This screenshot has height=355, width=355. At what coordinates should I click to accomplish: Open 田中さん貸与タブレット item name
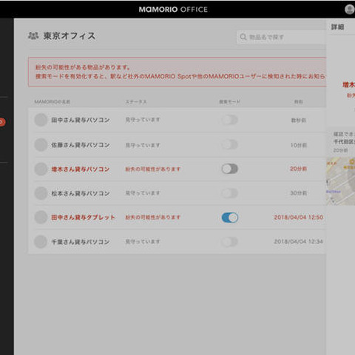pyautogui.click(x=83, y=217)
